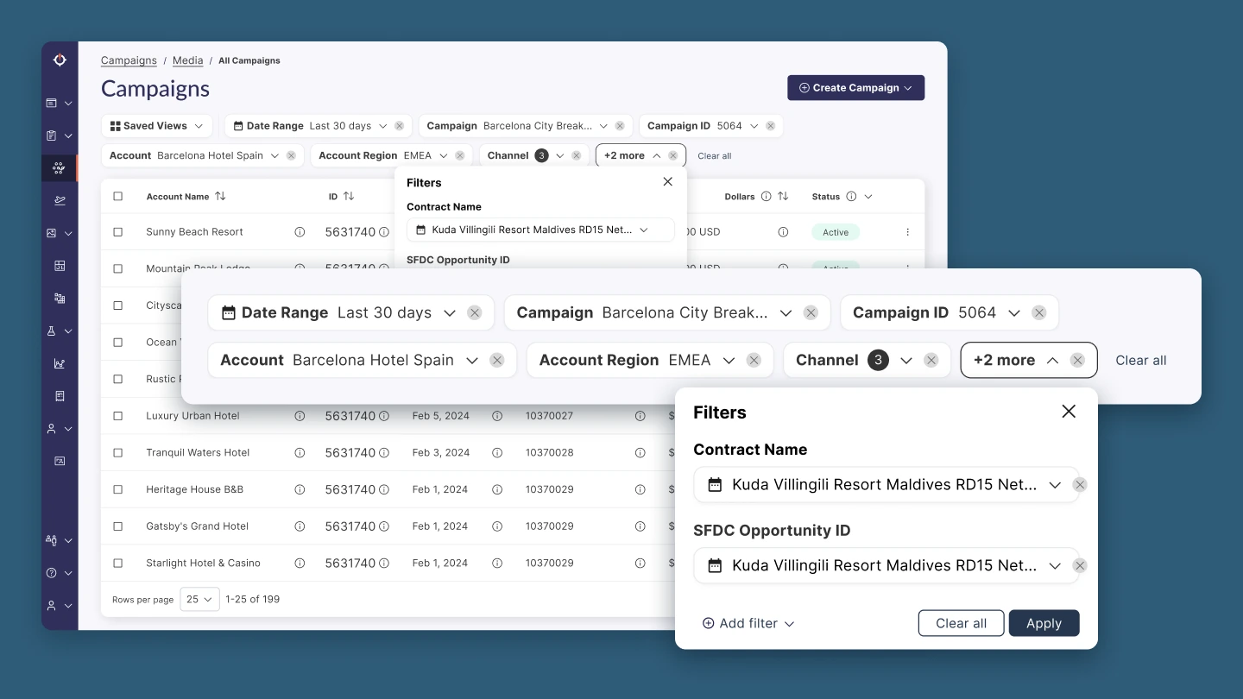Image resolution: width=1243 pixels, height=699 pixels.
Task: Check the Starlight Hotel & Casino row checkbox
Action: tap(118, 563)
